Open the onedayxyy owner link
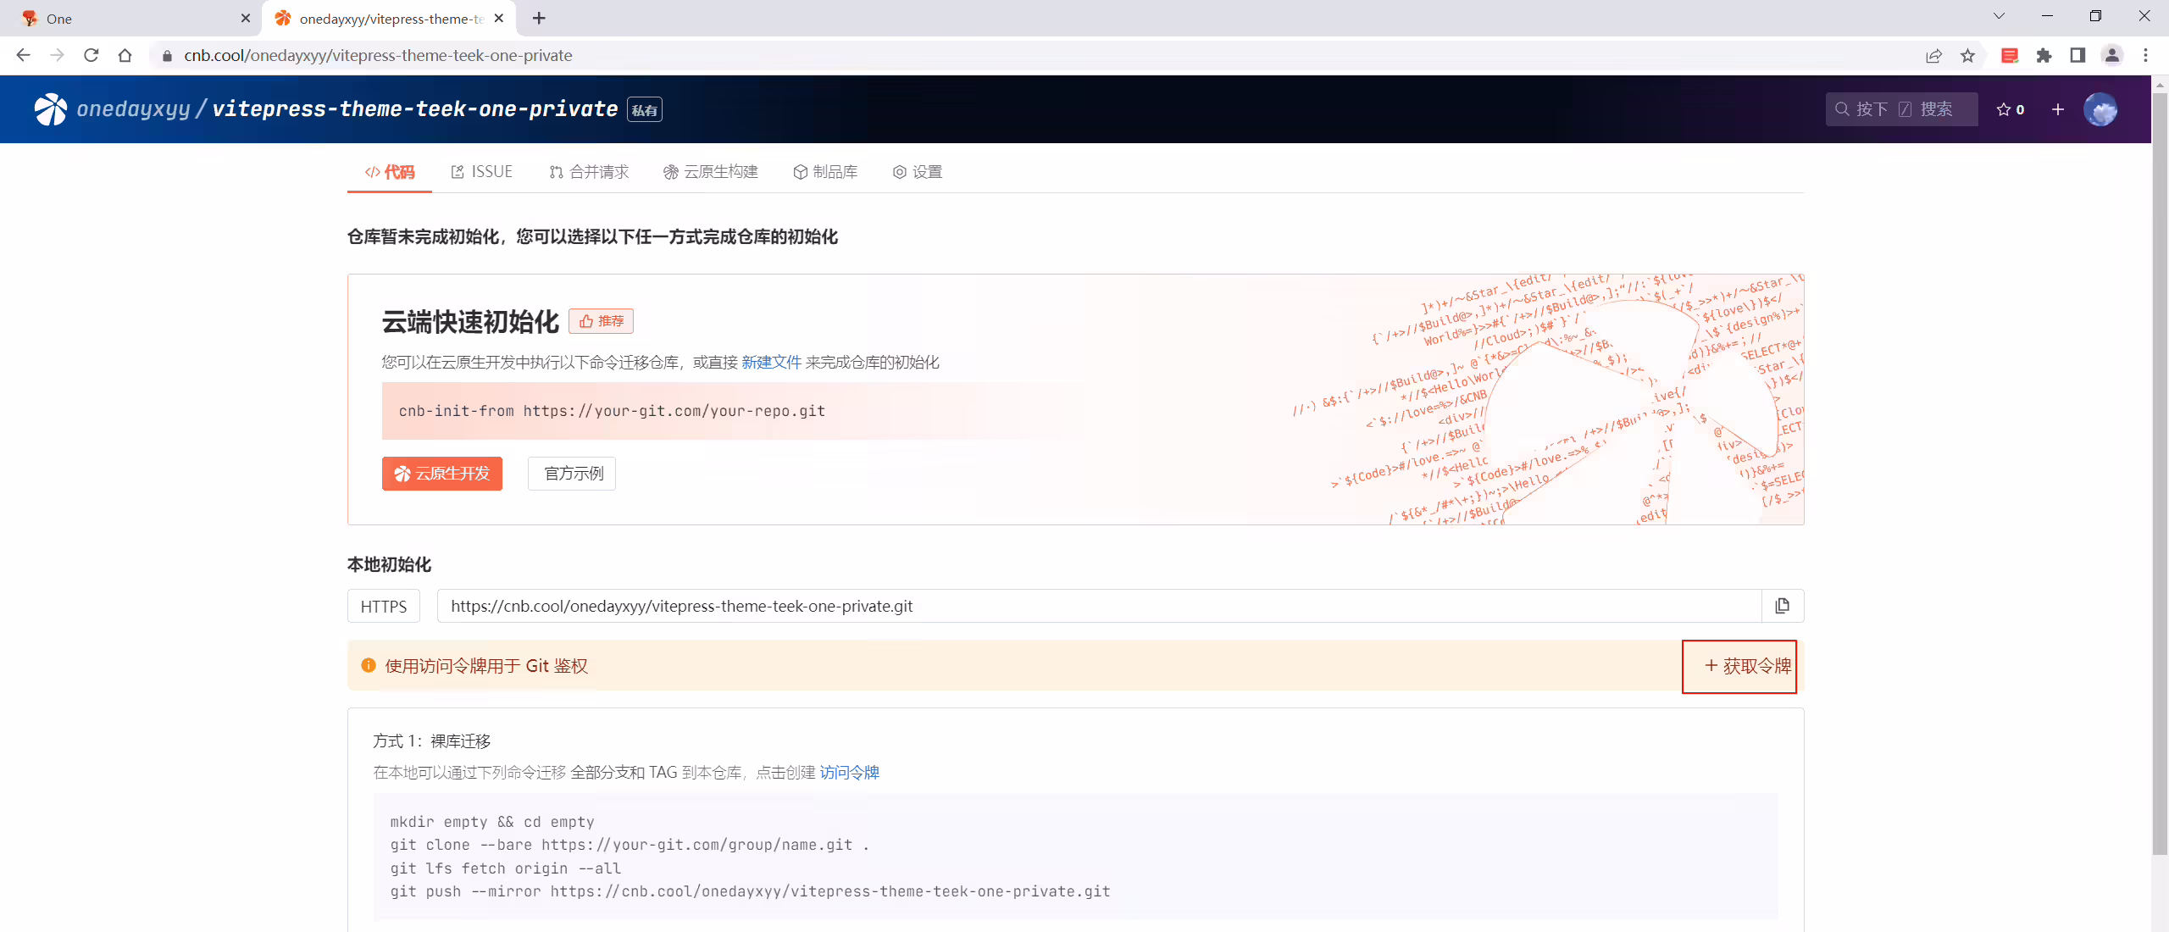 click(x=134, y=109)
